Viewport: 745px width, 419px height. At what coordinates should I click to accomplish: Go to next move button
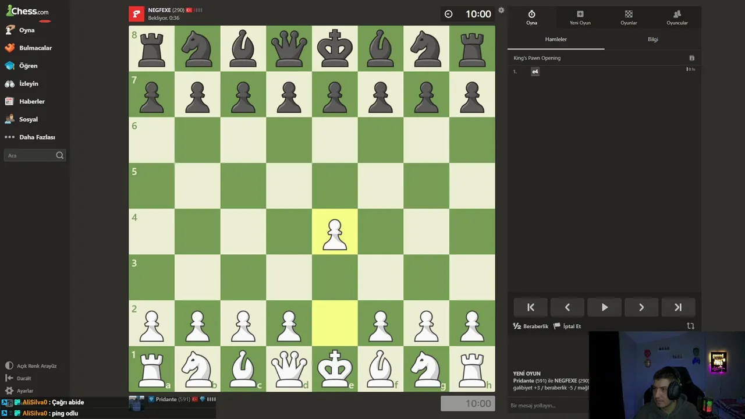point(641,307)
